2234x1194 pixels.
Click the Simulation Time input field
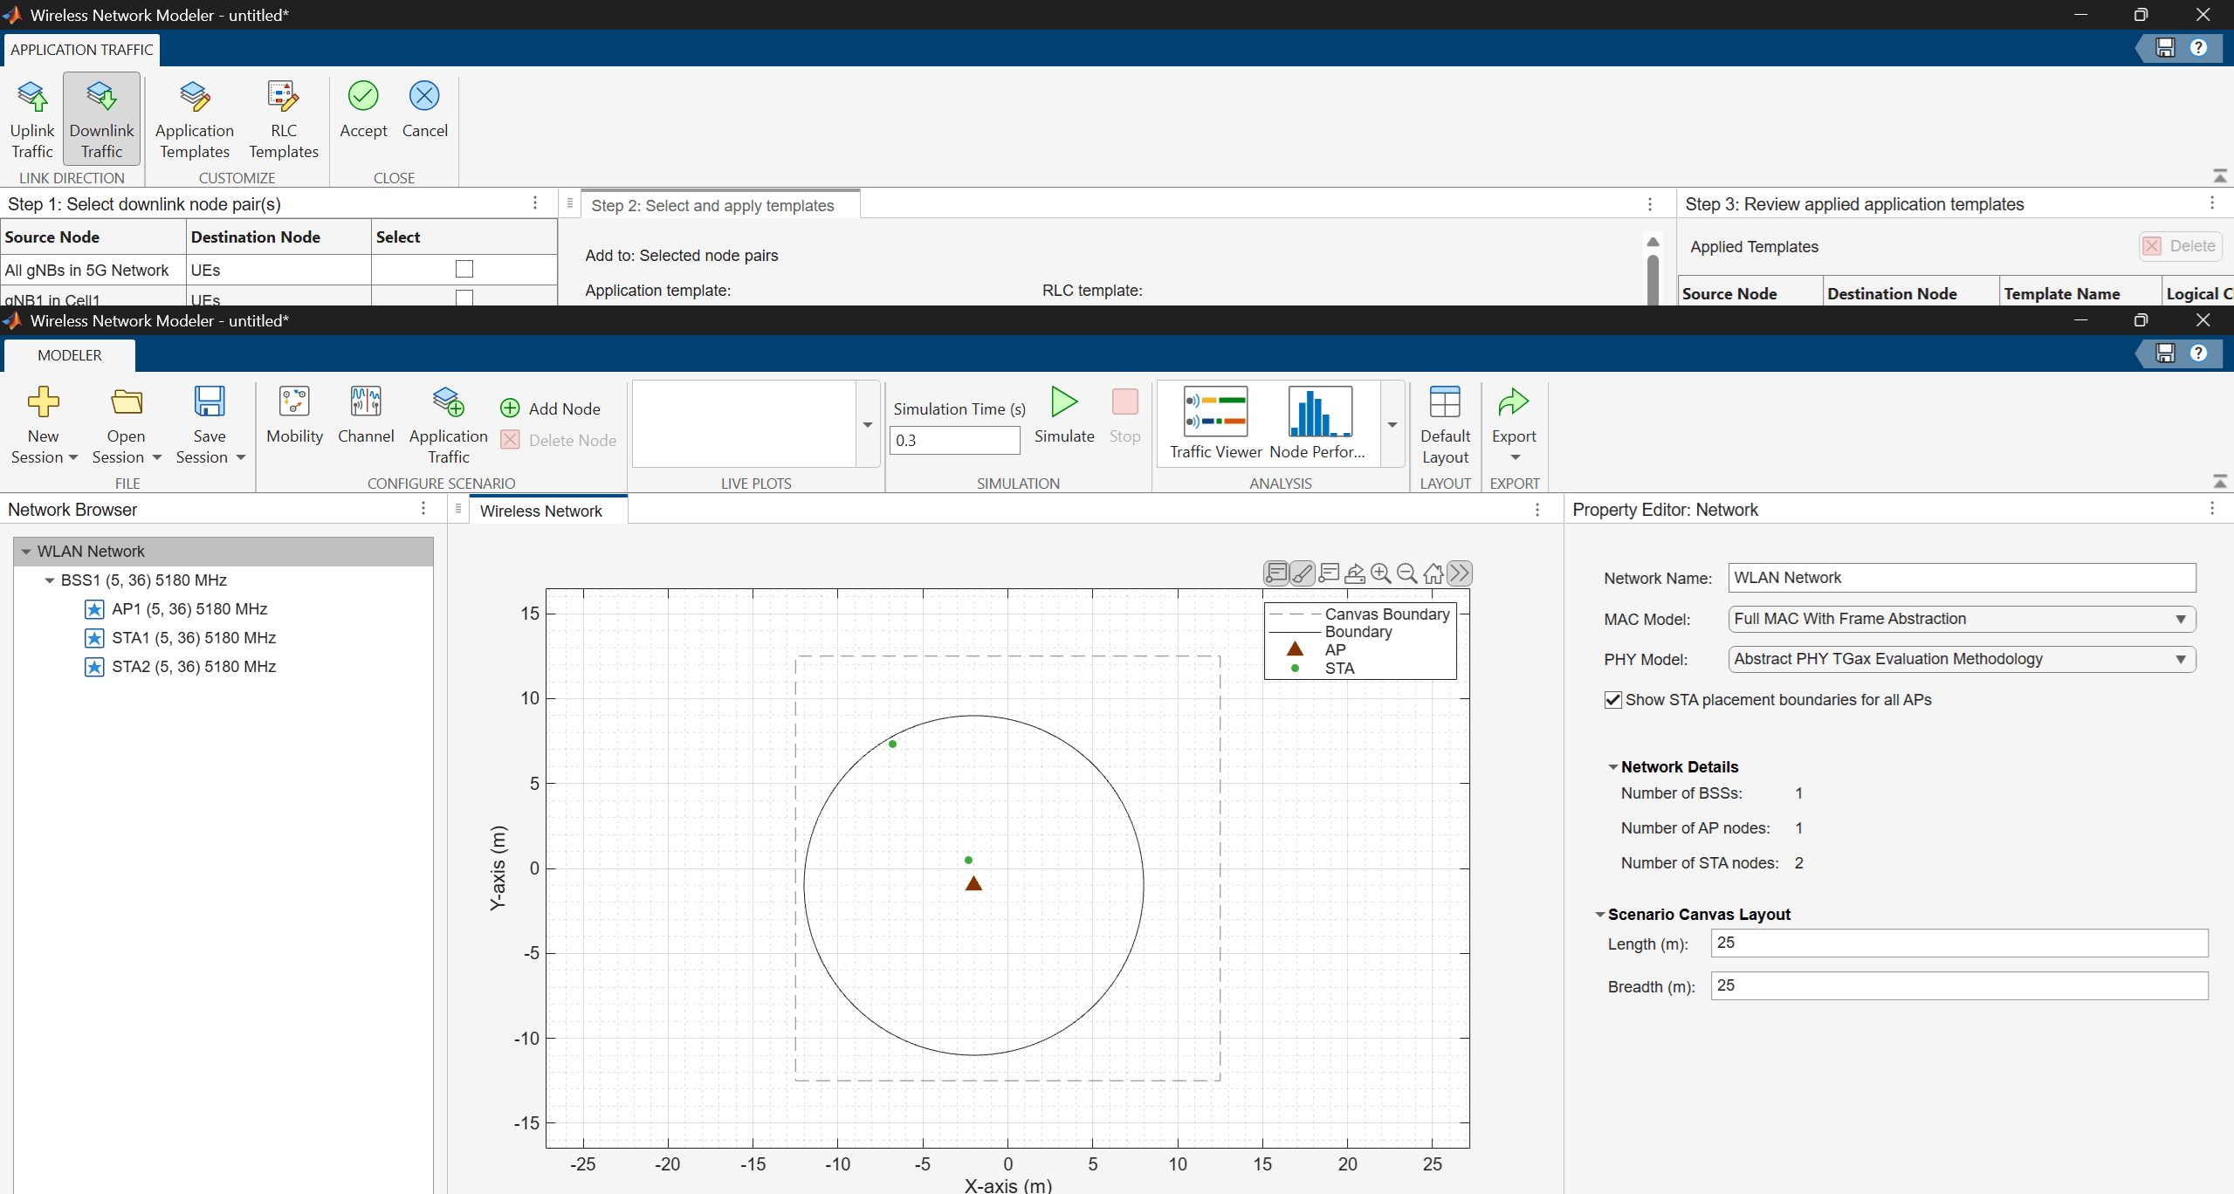954,440
